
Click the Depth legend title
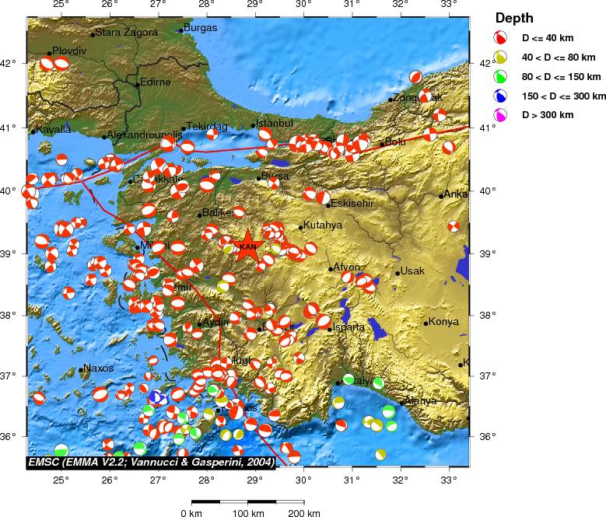coord(514,18)
